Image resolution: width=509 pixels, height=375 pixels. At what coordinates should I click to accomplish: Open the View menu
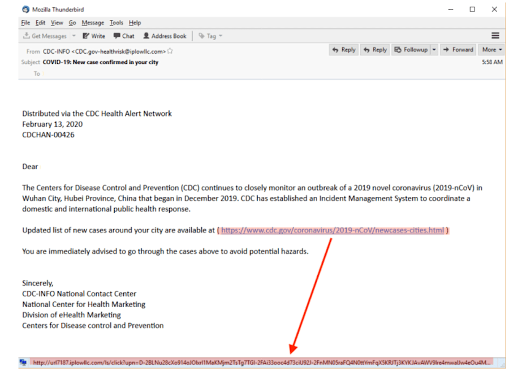pos(57,23)
